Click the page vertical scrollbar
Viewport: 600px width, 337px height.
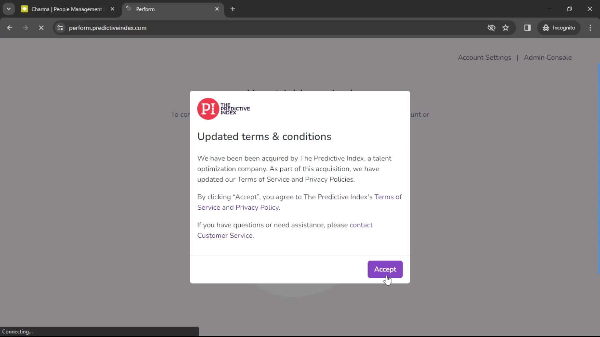(x=598, y=168)
